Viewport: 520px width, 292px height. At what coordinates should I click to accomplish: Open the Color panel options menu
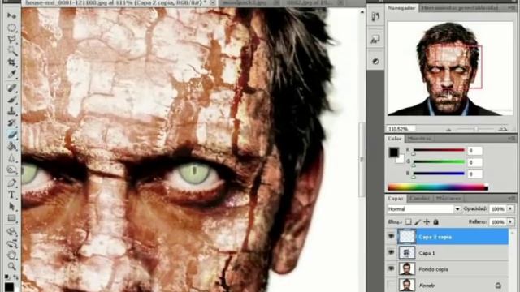click(512, 139)
